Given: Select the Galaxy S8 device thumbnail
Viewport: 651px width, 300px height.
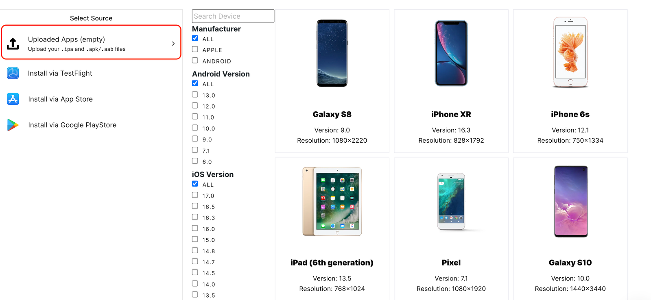Looking at the screenshot, I should tap(332, 53).
